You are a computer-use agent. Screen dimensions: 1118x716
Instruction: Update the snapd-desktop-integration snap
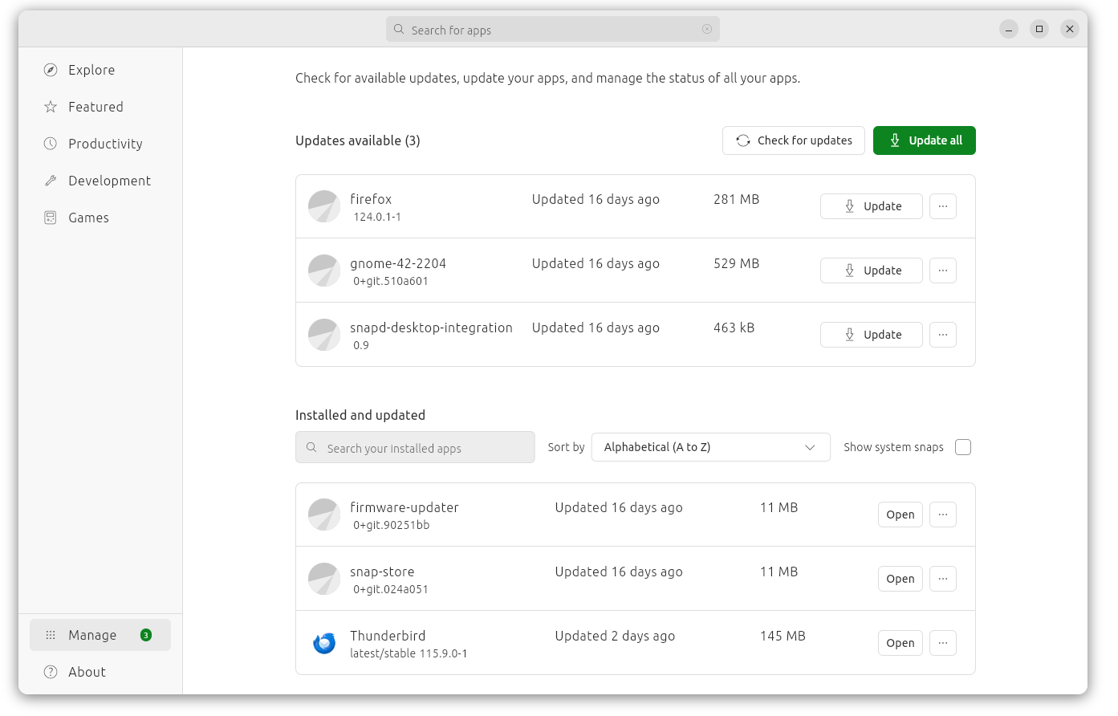871,335
